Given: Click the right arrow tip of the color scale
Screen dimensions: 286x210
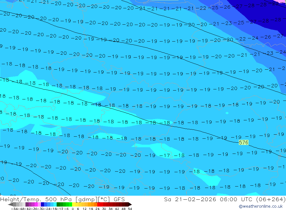Looking at the screenshot, I should (131, 205).
